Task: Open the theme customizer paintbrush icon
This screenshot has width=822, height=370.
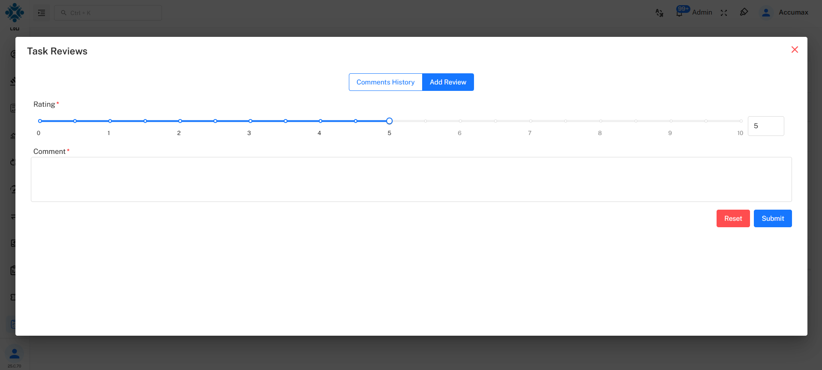Action: (x=744, y=12)
